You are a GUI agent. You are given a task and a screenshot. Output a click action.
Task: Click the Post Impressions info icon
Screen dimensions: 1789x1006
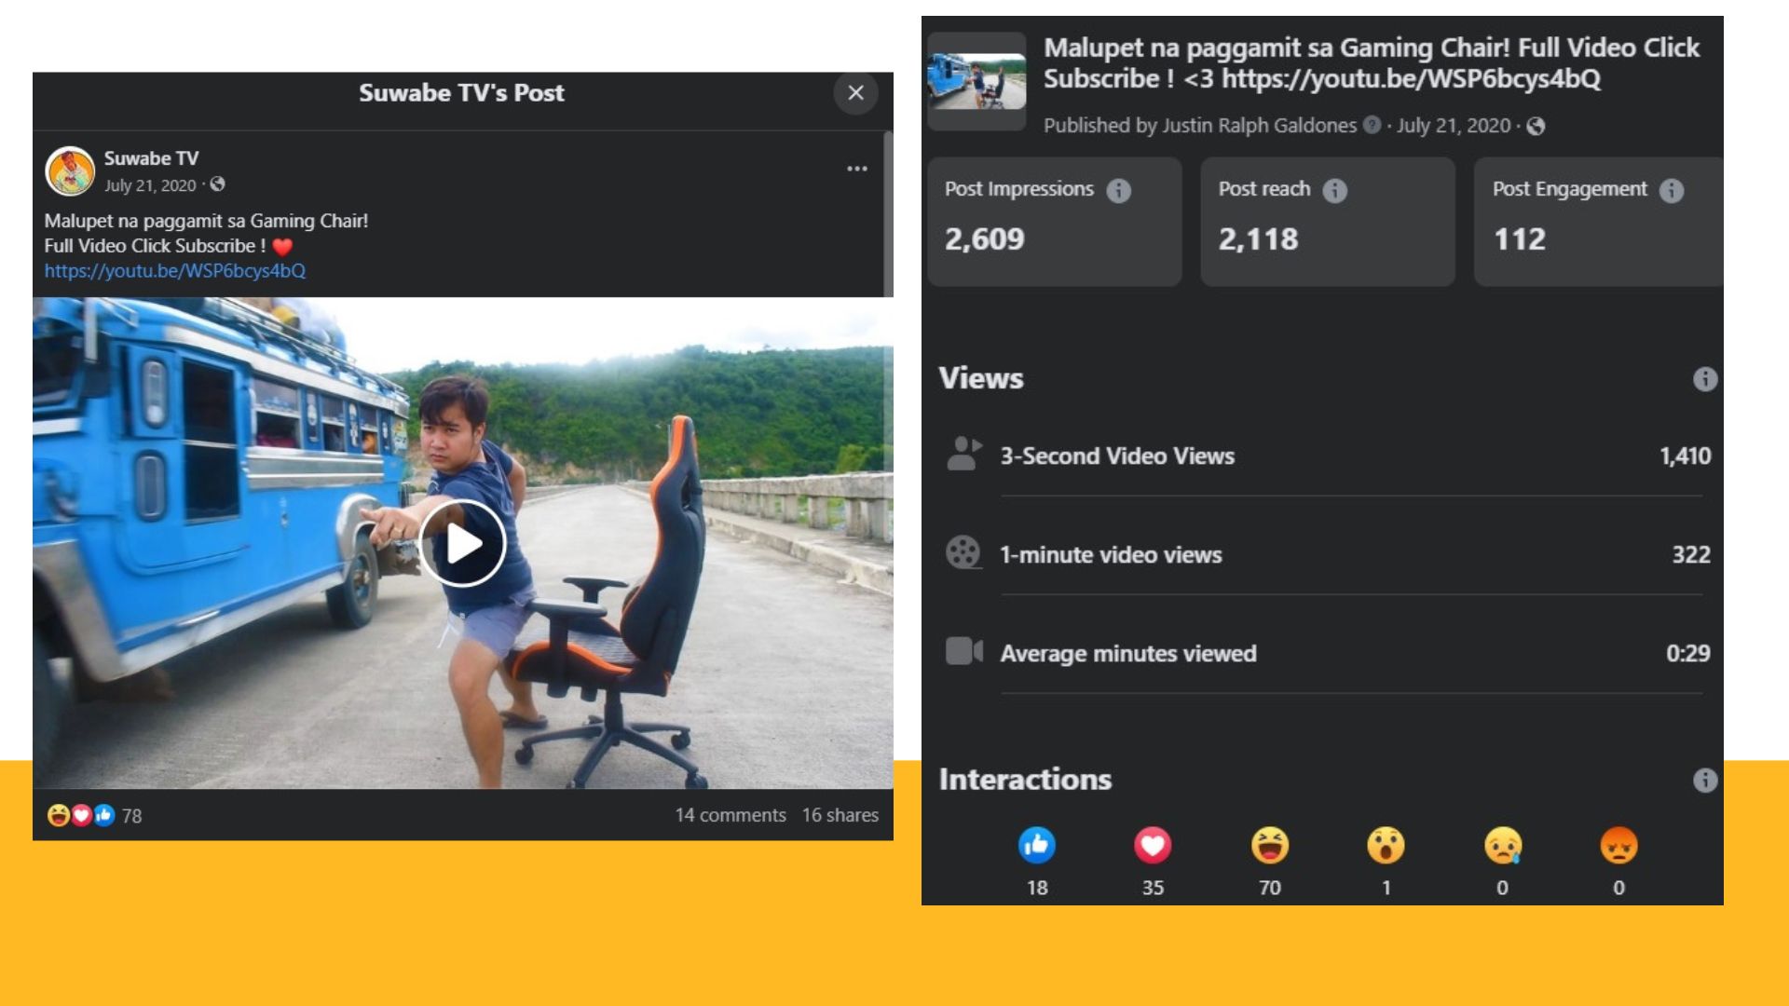1118,191
